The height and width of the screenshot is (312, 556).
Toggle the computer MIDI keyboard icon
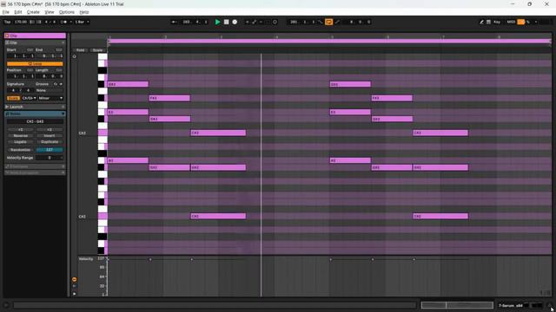488,22
